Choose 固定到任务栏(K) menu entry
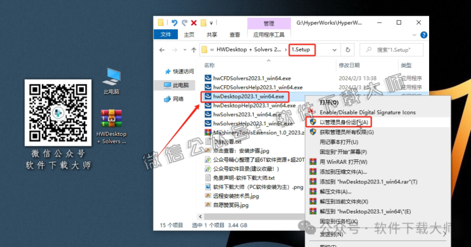The width and height of the screenshot is (471, 247). click(339, 222)
